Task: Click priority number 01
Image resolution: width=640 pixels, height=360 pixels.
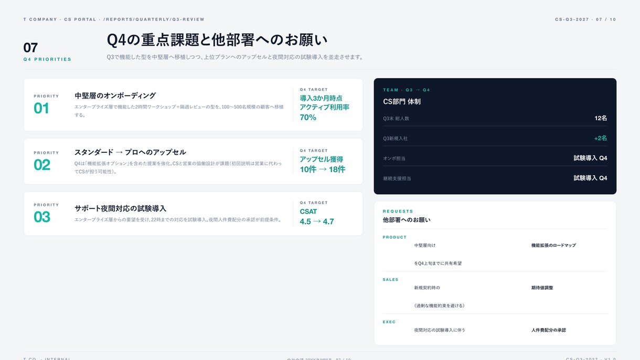Action: tap(41, 109)
